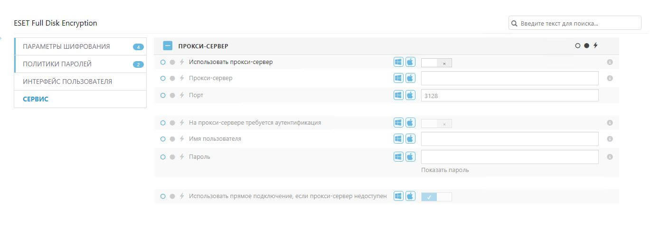
Task: Select the grey dot flag in the Порт row
Action: pos(172,95)
